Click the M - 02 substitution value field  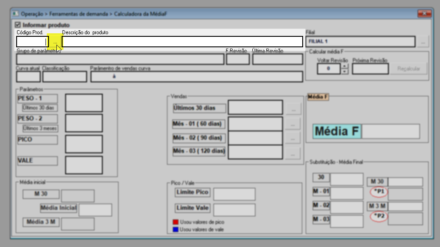347,208
